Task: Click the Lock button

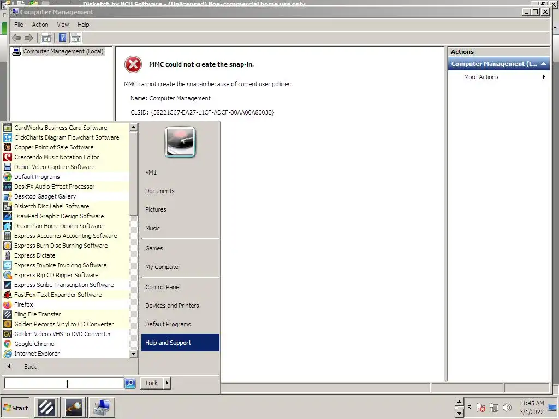Action: pos(152,383)
